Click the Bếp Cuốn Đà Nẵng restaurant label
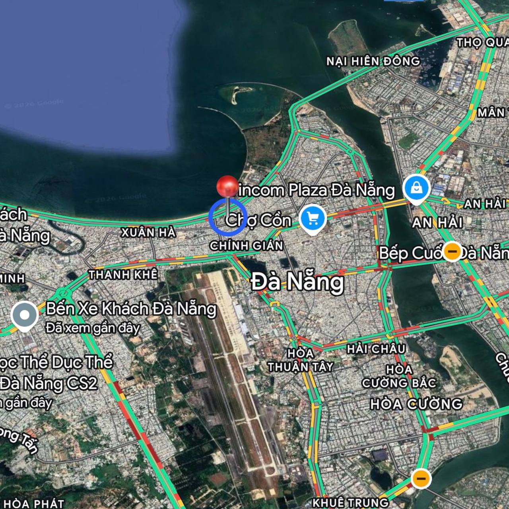This screenshot has width=509, height=509. [x=443, y=253]
